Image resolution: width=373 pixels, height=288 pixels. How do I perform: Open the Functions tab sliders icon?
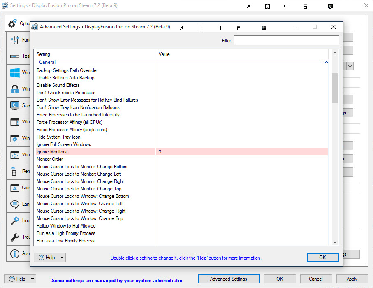point(15,40)
